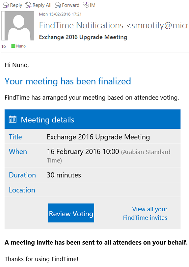Select the Reply All text label
Viewport: 189px width, 267px height.
[42, 6]
